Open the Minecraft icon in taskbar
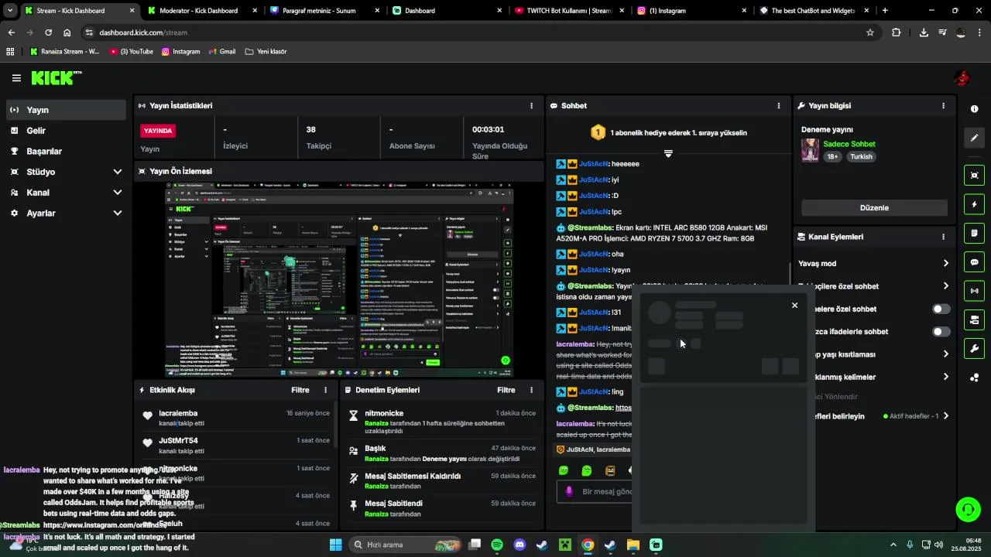 coord(565,545)
